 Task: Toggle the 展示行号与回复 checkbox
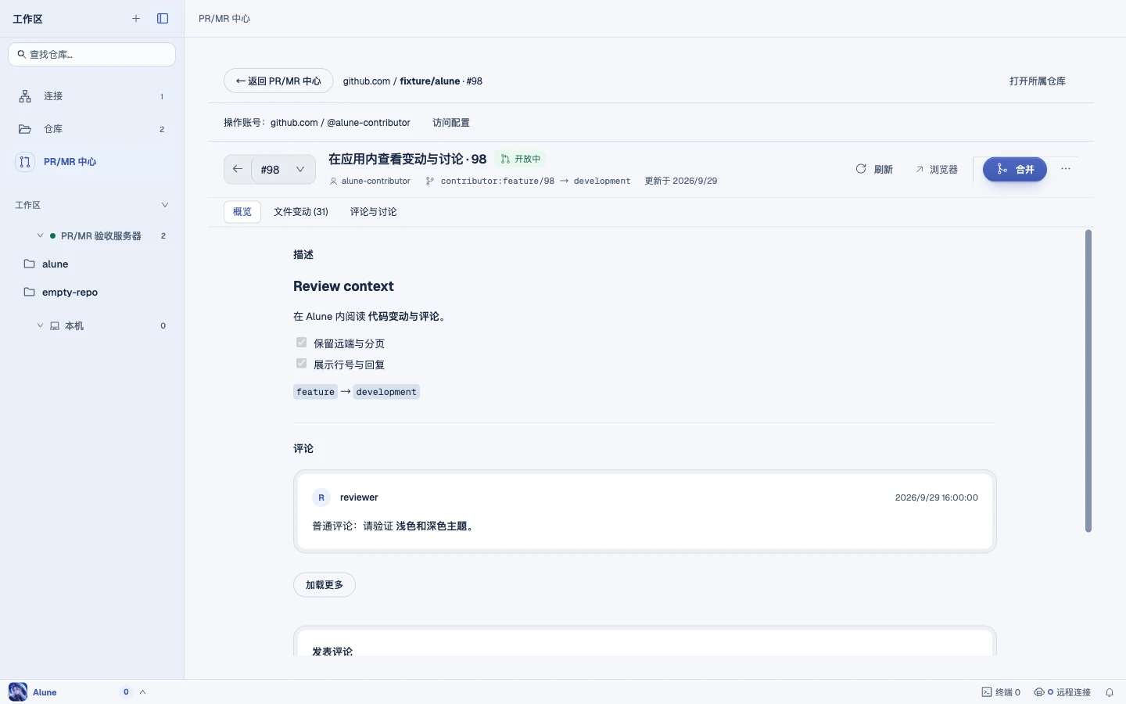click(301, 364)
